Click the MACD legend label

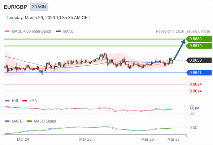pyautogui.click(x=17, y=121)
